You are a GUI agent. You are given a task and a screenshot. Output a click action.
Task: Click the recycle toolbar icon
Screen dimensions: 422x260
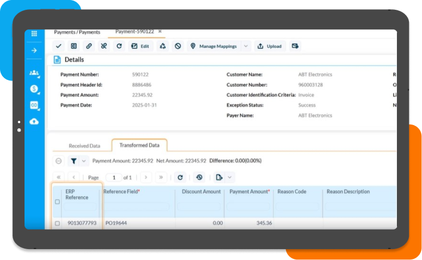click(x=163, y=46)
